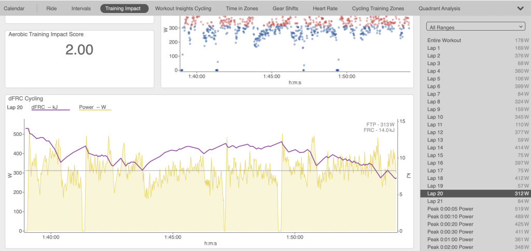Image resolution: width=531 pixels, height=251 pixels.
Task: Open the All Ranges dropdown
Action: click(476, 27)
